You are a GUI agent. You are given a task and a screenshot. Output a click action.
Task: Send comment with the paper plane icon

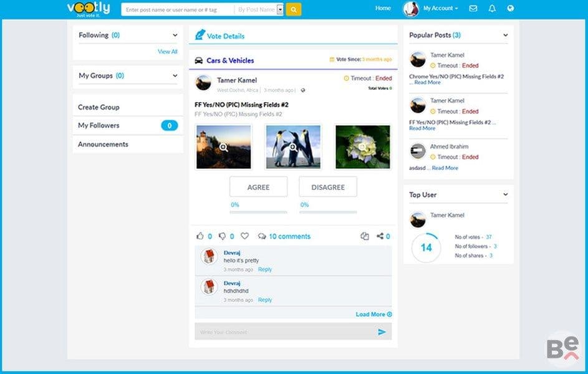click(382, 332)
